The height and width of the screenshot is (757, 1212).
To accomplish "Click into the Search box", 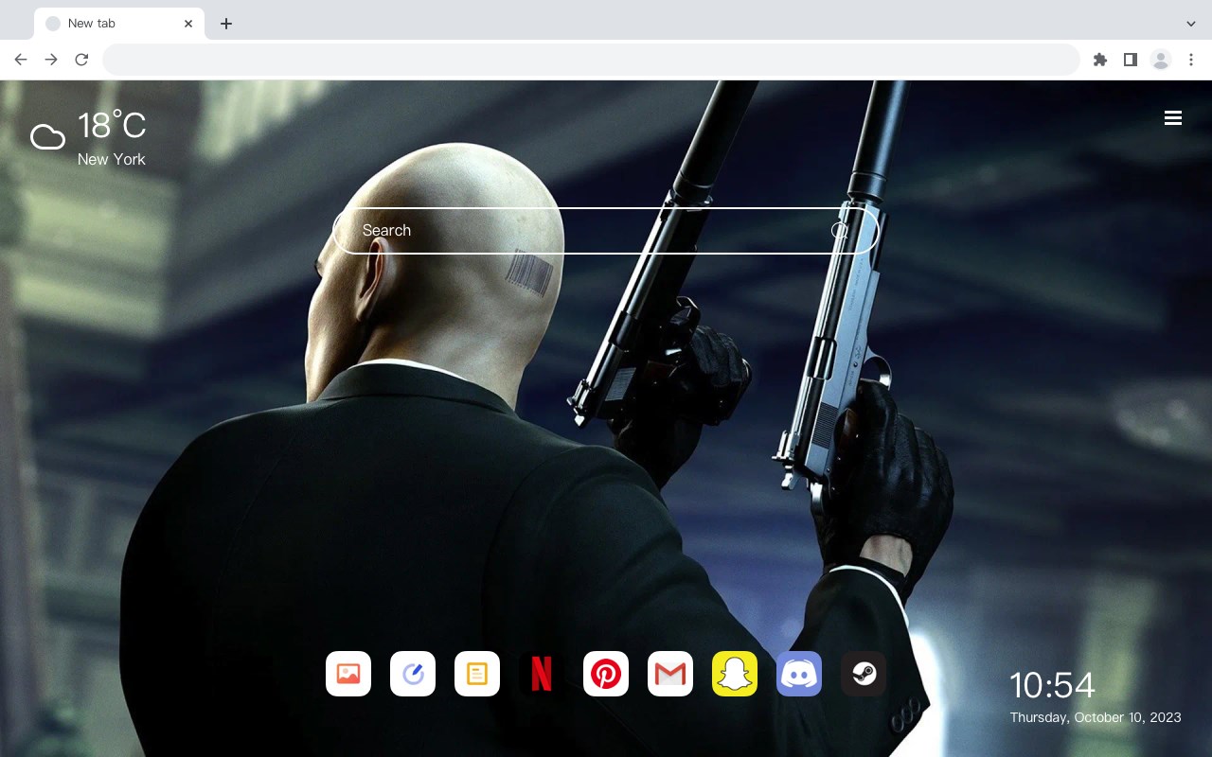I will coord(606,231).
